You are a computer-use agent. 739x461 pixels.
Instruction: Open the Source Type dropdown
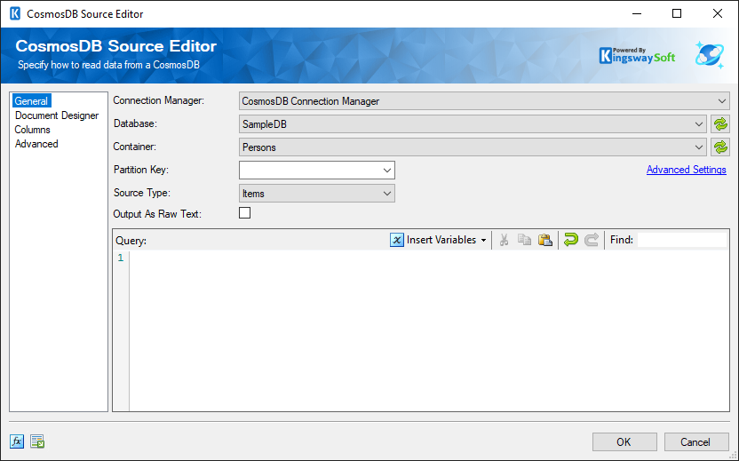pyautogui.click(x=317, y=194)
